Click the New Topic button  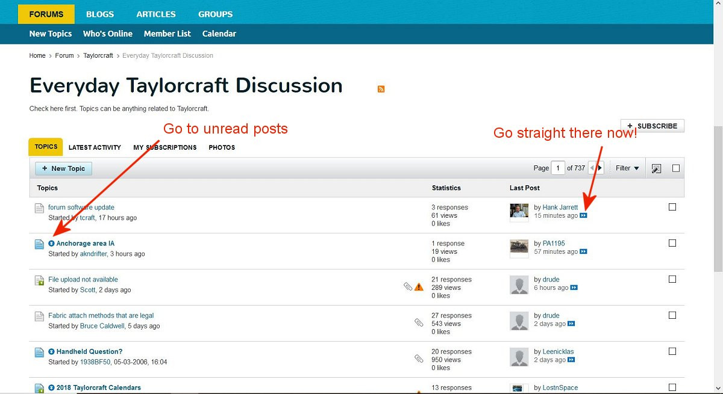pos(63,168)
